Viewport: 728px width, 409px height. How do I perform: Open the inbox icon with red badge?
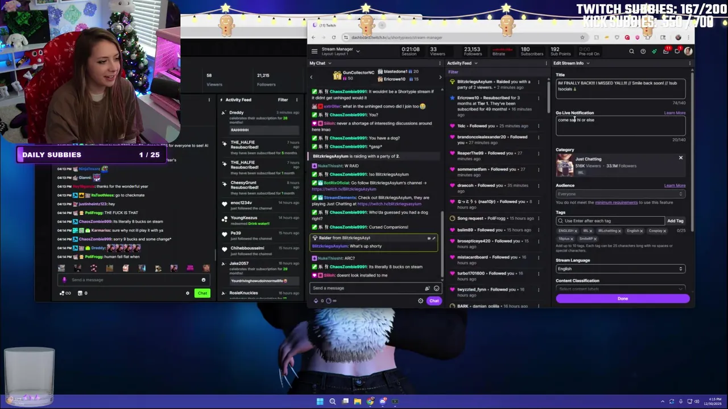[665, 51]
